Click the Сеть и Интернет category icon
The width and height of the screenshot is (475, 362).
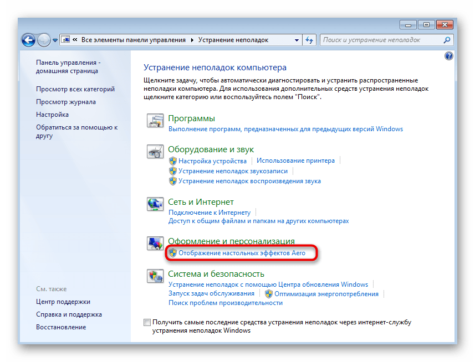[156, 205]
